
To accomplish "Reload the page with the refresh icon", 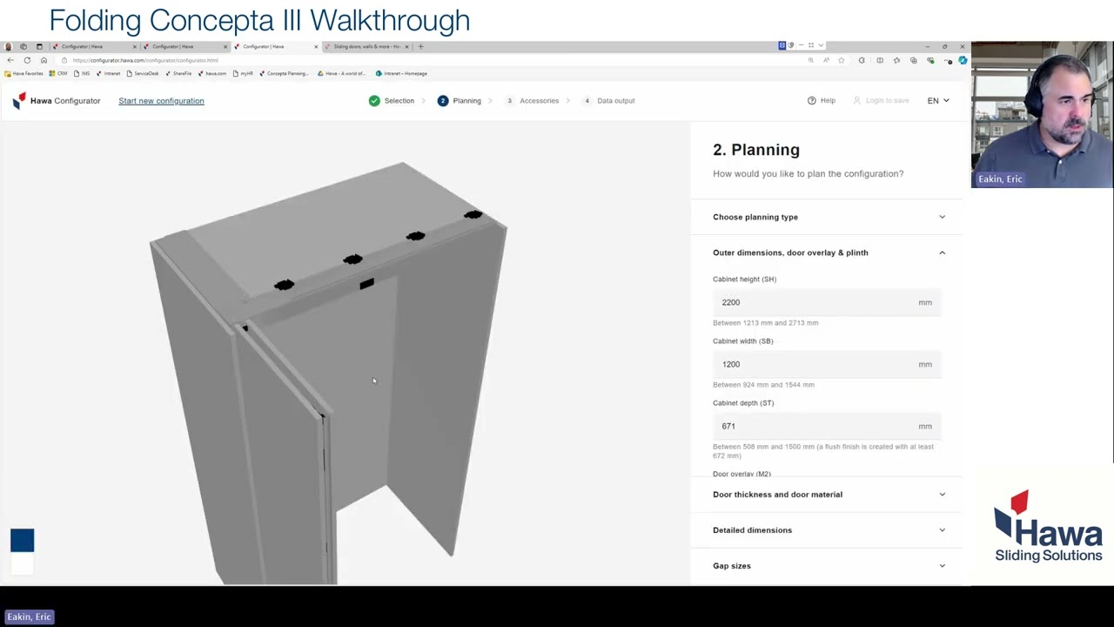I will (x=27, y=60).
